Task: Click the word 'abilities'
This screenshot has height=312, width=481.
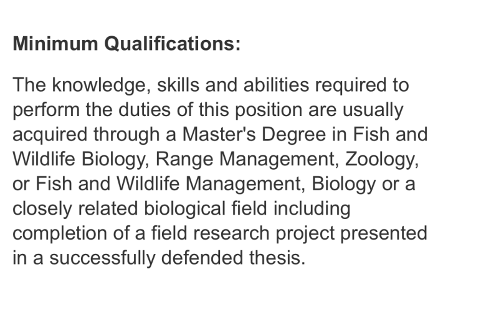Action: tap(277, 85)
